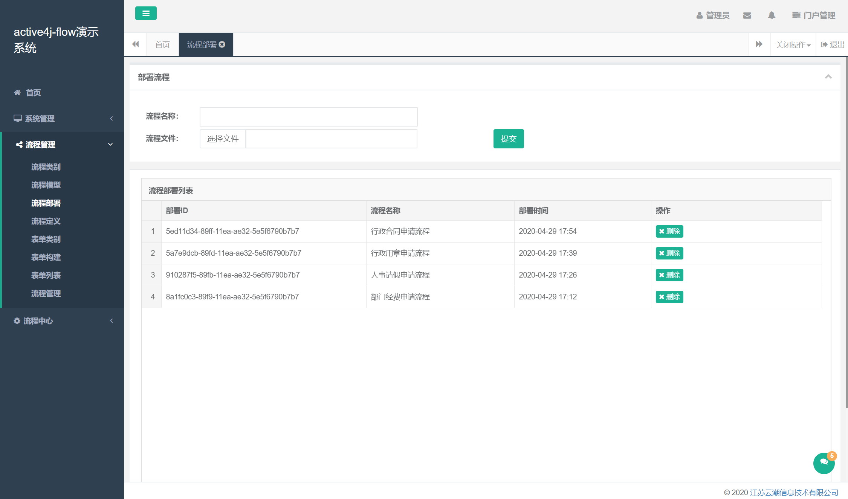Click the 流程名称 input field
848x499 pixels.
coord(308,117)
